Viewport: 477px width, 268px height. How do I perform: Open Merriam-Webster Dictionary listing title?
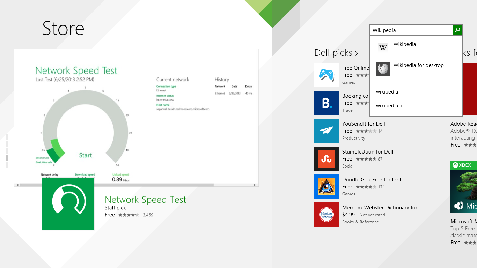tap(382, 208)
